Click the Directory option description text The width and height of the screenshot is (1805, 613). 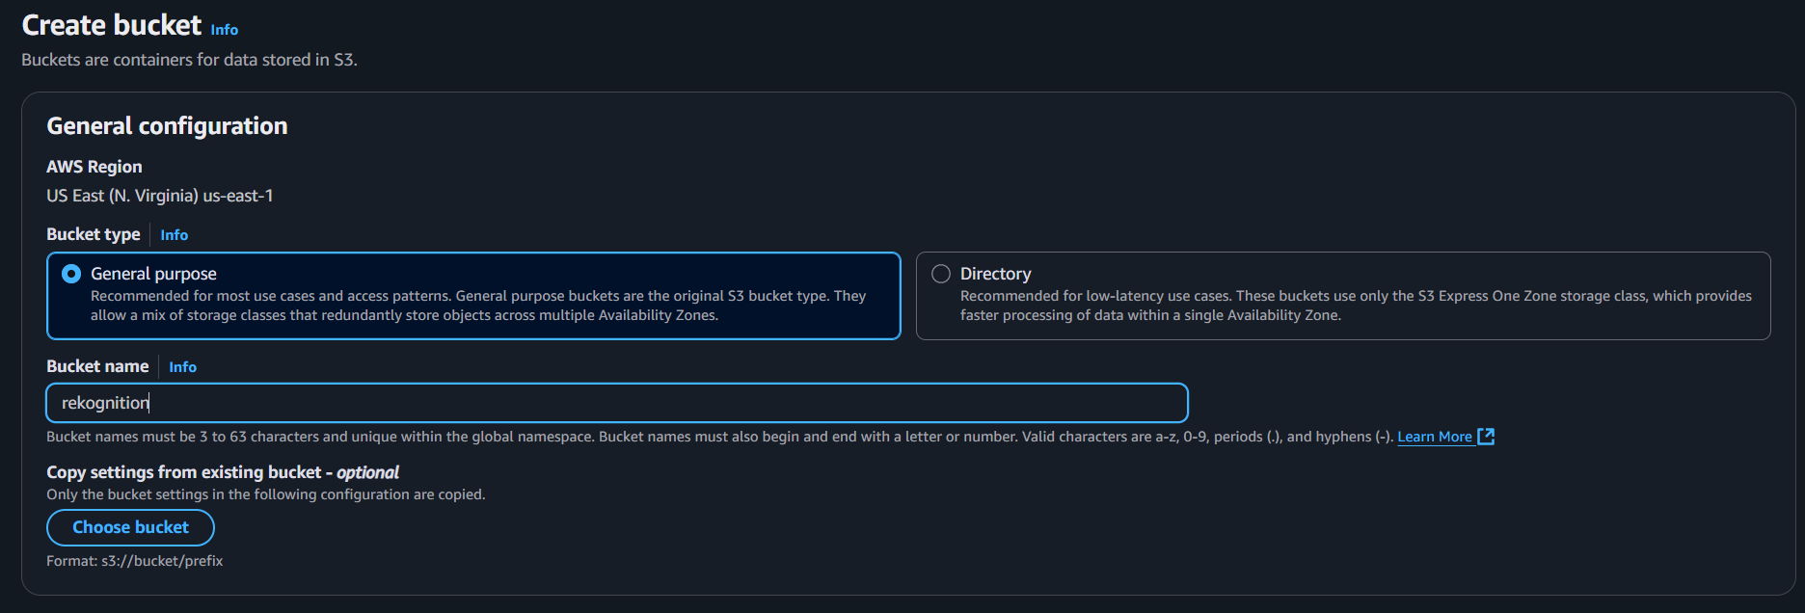pyautogui.click(x=1356, y=306)
